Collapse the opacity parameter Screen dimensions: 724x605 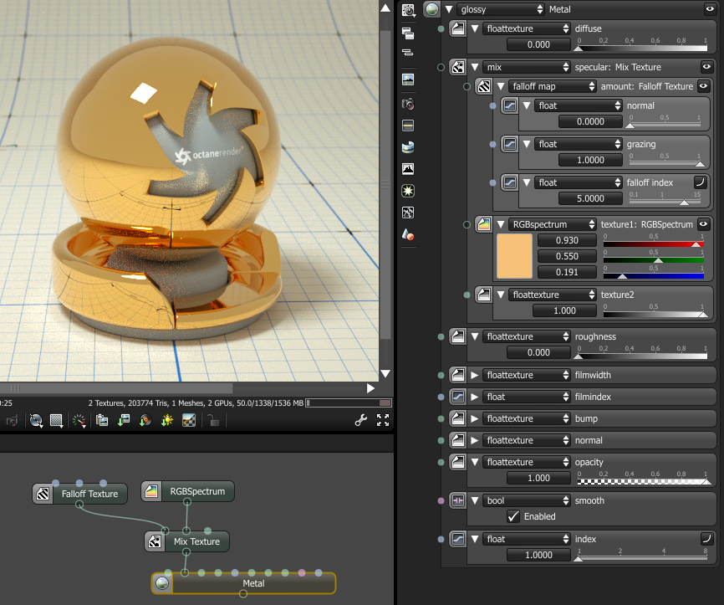pos(475,462)
